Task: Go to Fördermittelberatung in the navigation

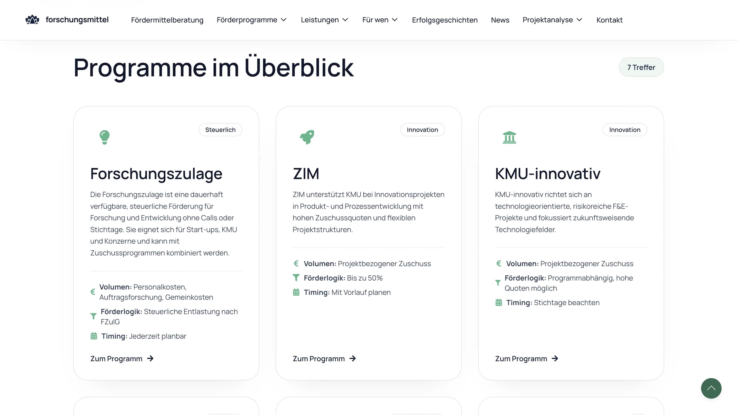Action: (x=167, y=20)
